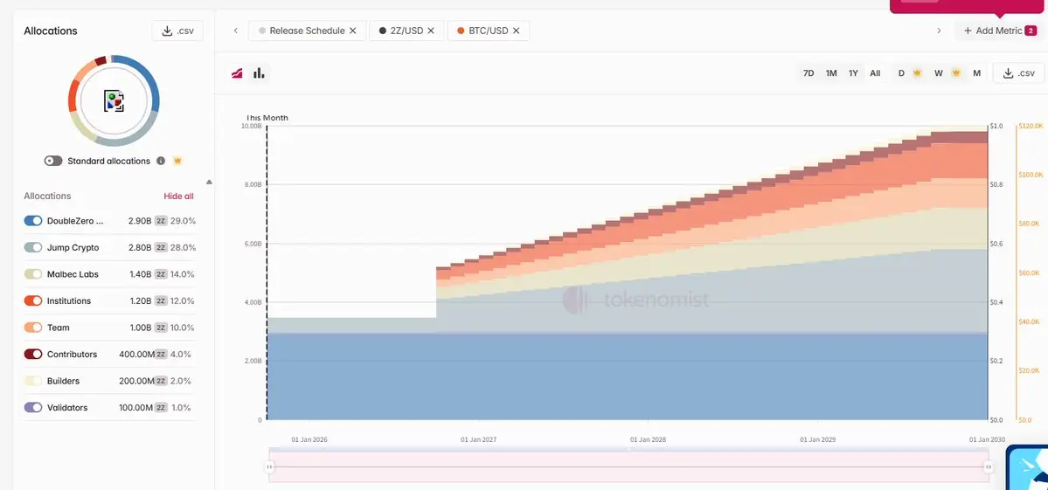Remove Release Schedule metric with X
Viewport: 1048px width, 490px height.
(353, 31)
